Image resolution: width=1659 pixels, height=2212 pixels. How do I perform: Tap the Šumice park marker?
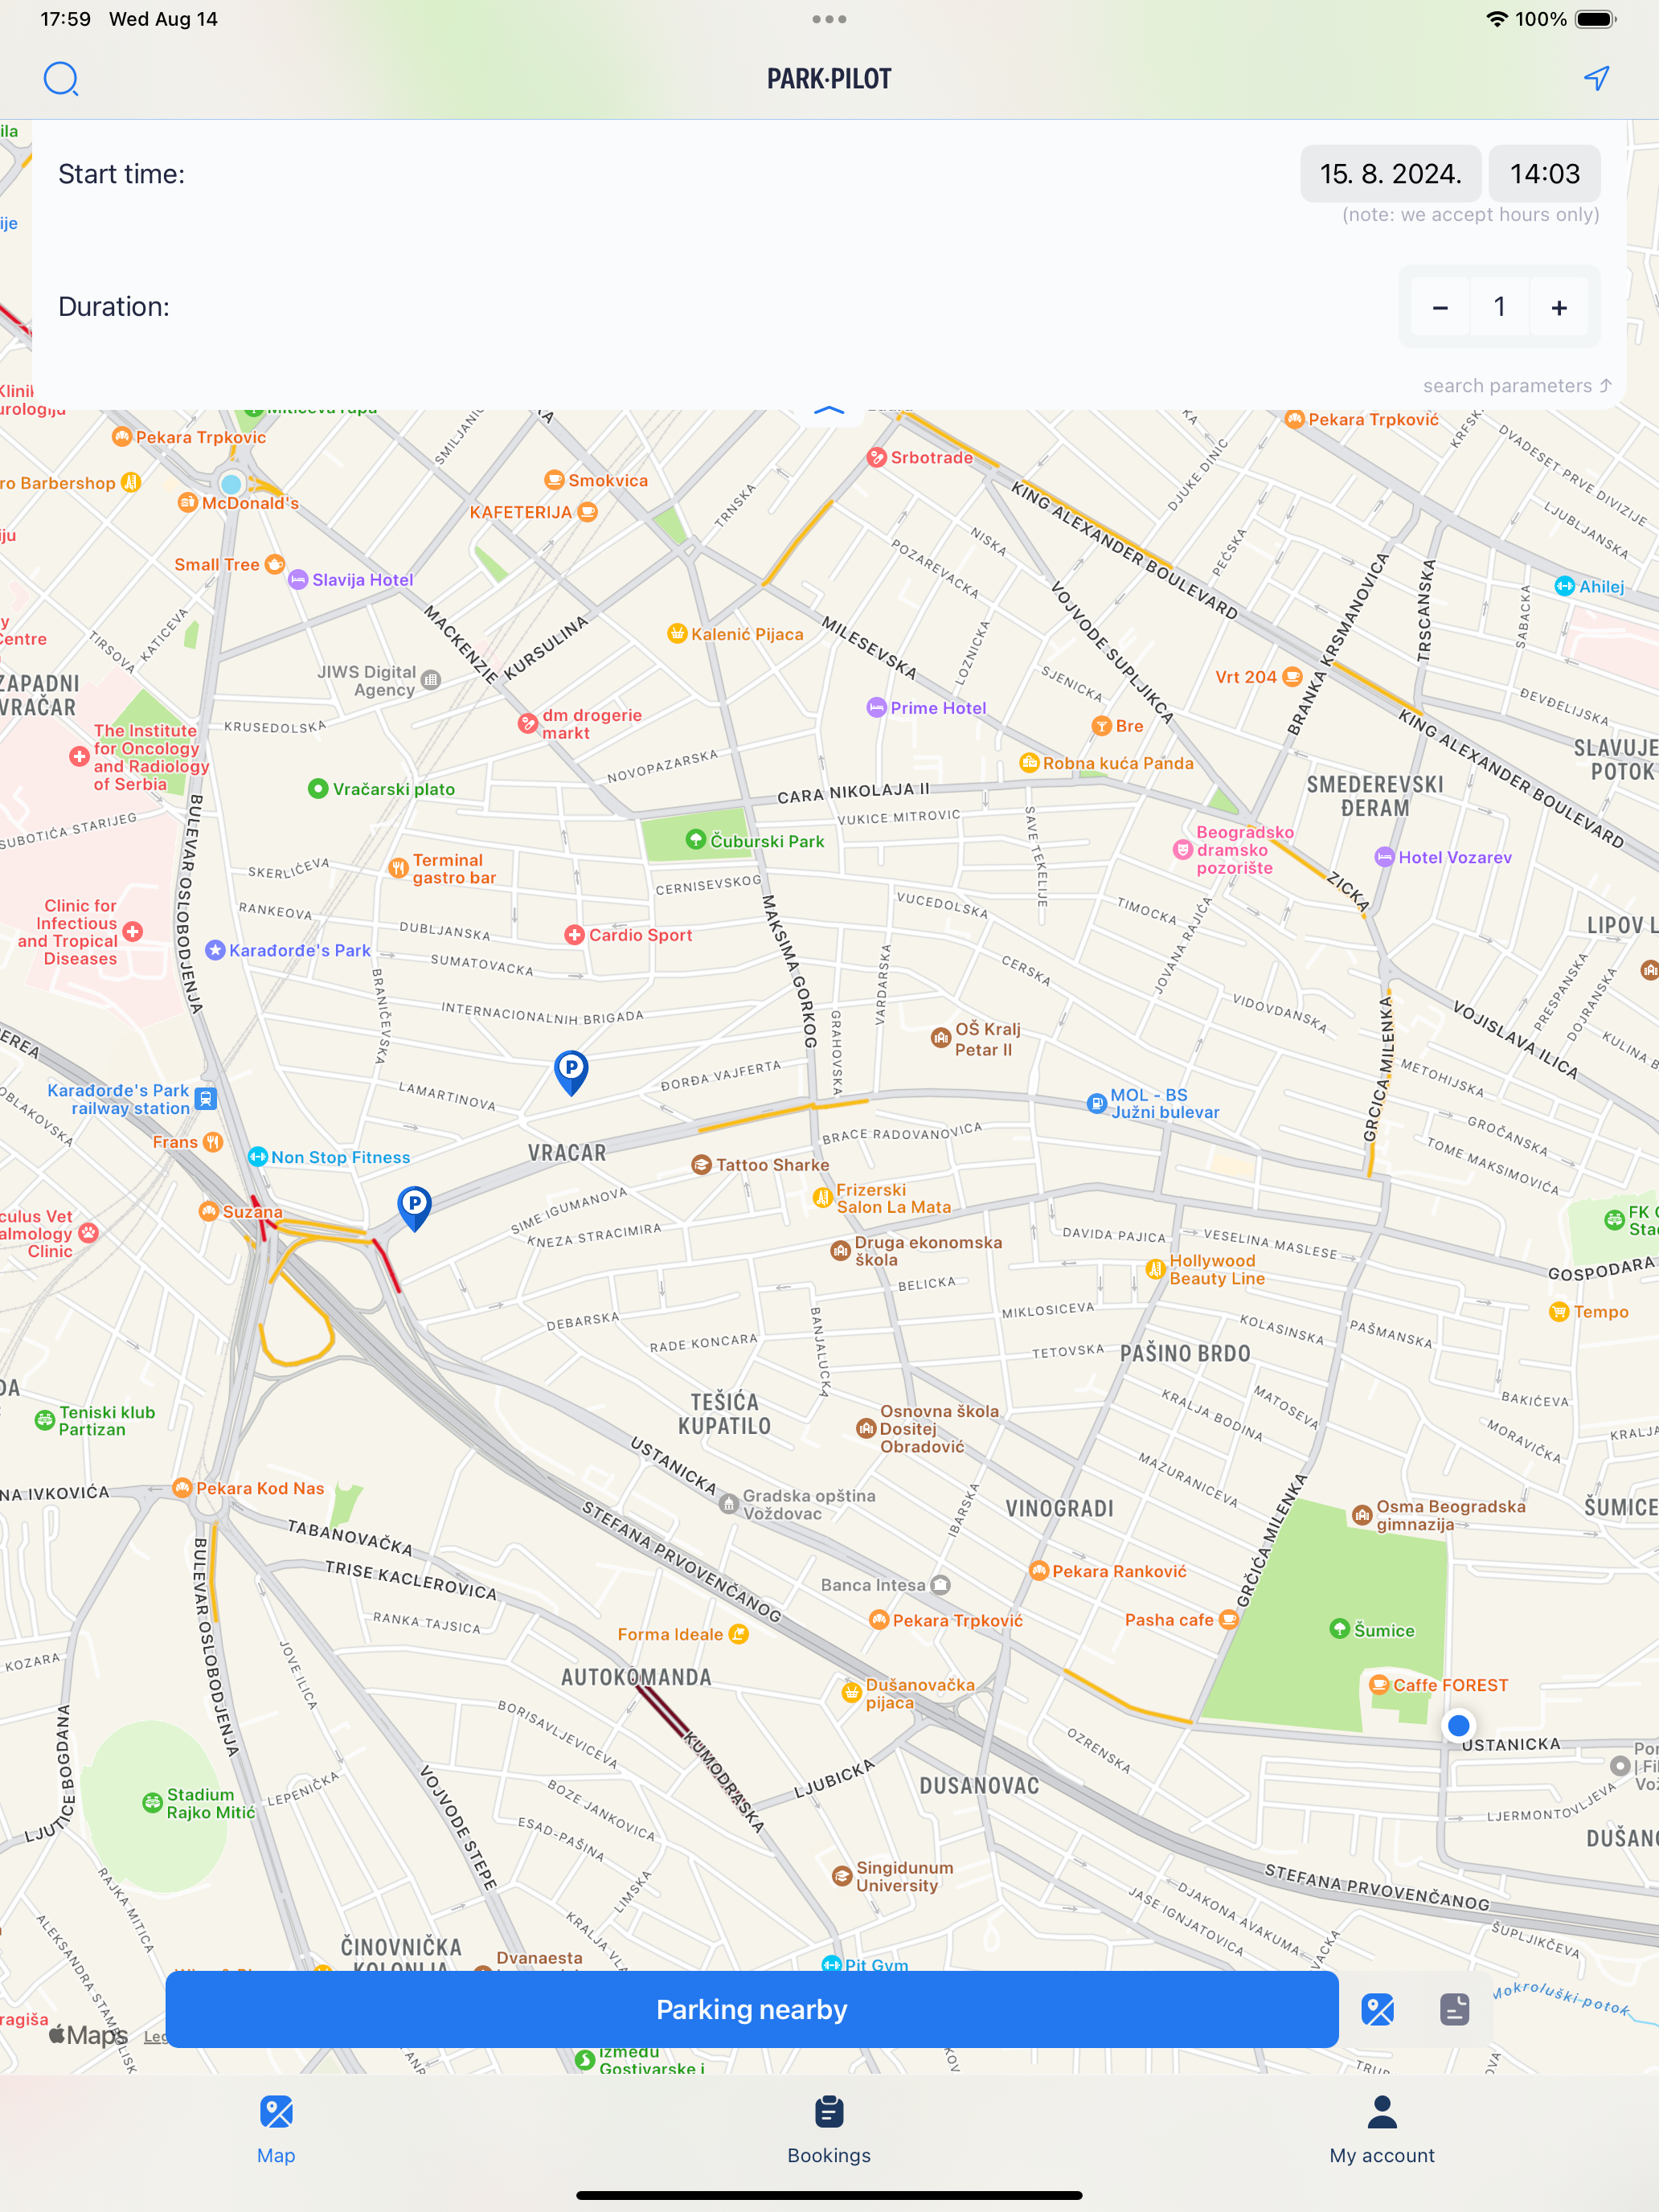click(x=1340, y=1629)
